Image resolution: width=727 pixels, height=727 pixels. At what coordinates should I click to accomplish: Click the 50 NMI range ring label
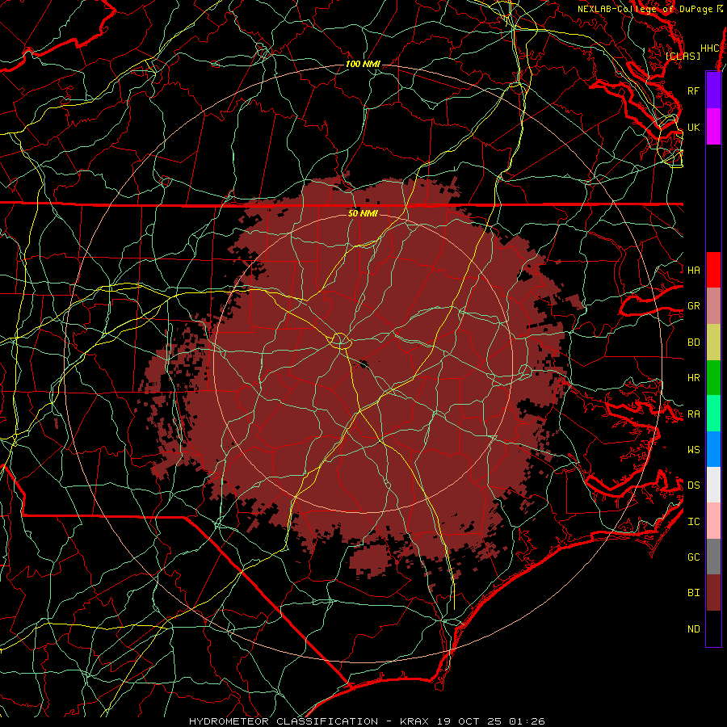[363, 213]
